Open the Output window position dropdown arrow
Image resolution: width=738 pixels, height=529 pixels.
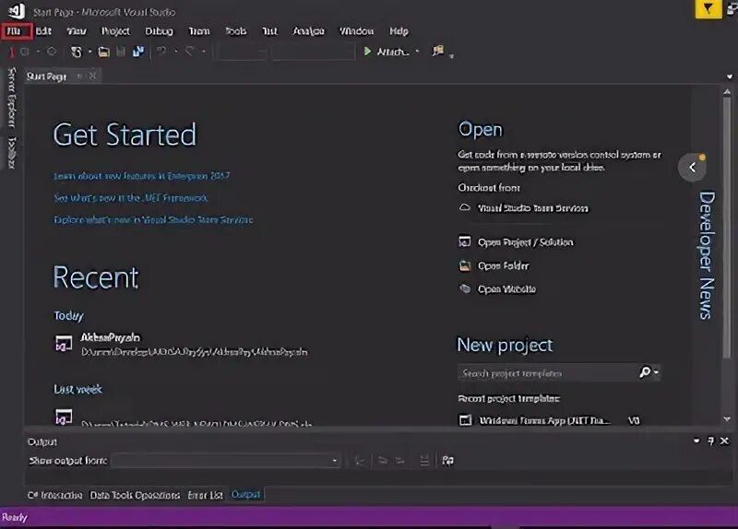point(696,441)
